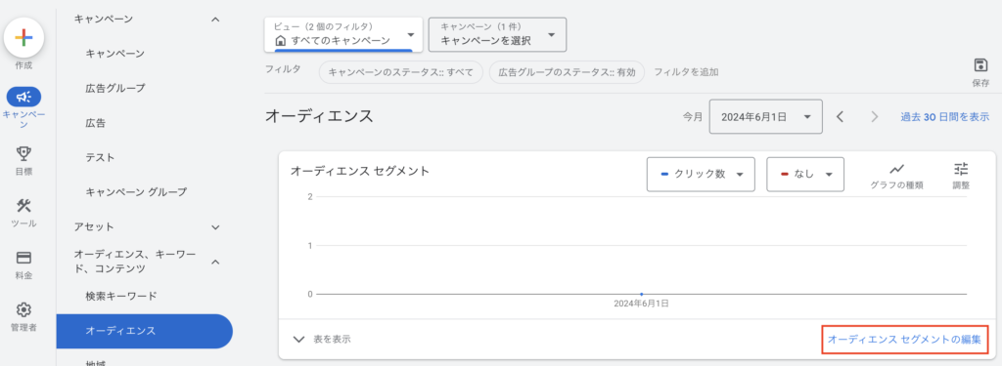Viewport: 1002px width, 366px height.
Task: Open the クリック数 metric dropdown
Action: pos(701,174)
